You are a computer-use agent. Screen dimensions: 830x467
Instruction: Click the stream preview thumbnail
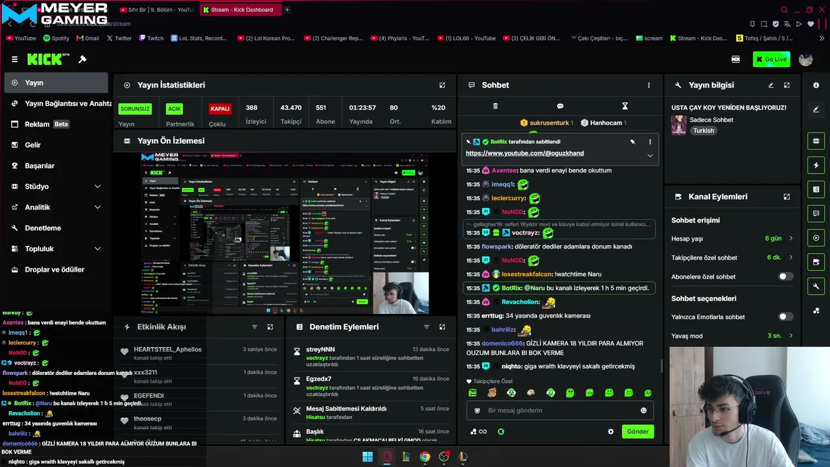coord(285,233)
